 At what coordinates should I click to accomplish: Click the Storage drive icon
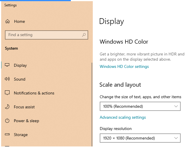[7, 134]
